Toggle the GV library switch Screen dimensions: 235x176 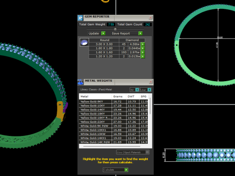click(x=137, y=89)
